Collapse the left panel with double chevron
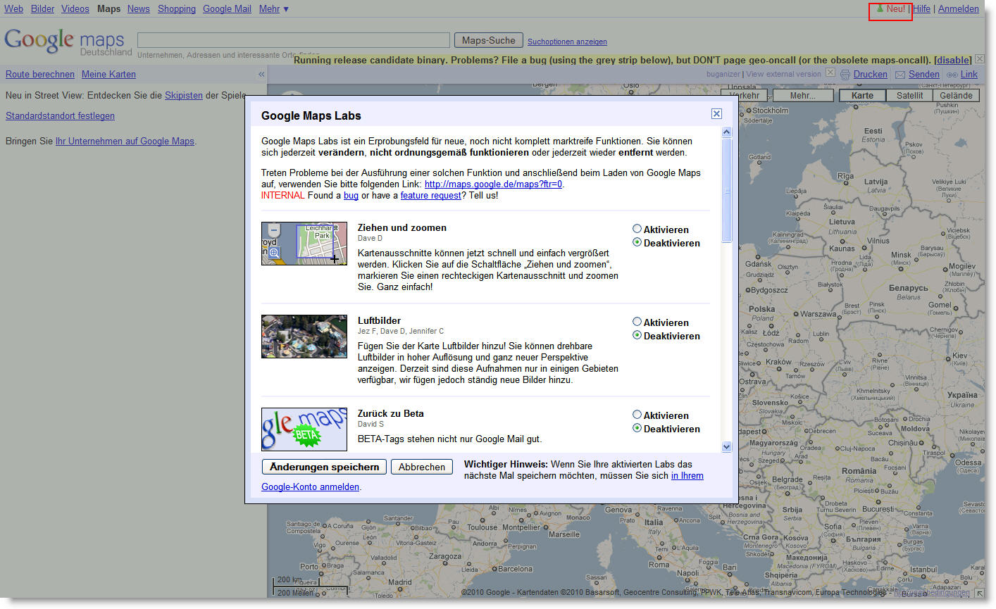Image resolution: width=996 pixels, height=609 pixels. (261, 74)
